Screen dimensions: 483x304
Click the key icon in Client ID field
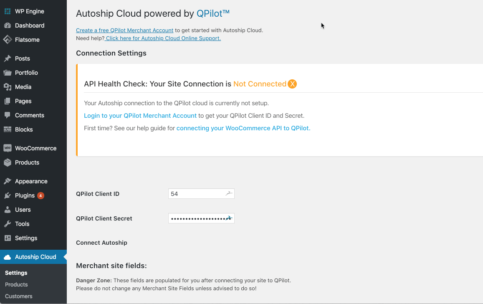pos(229,193)
